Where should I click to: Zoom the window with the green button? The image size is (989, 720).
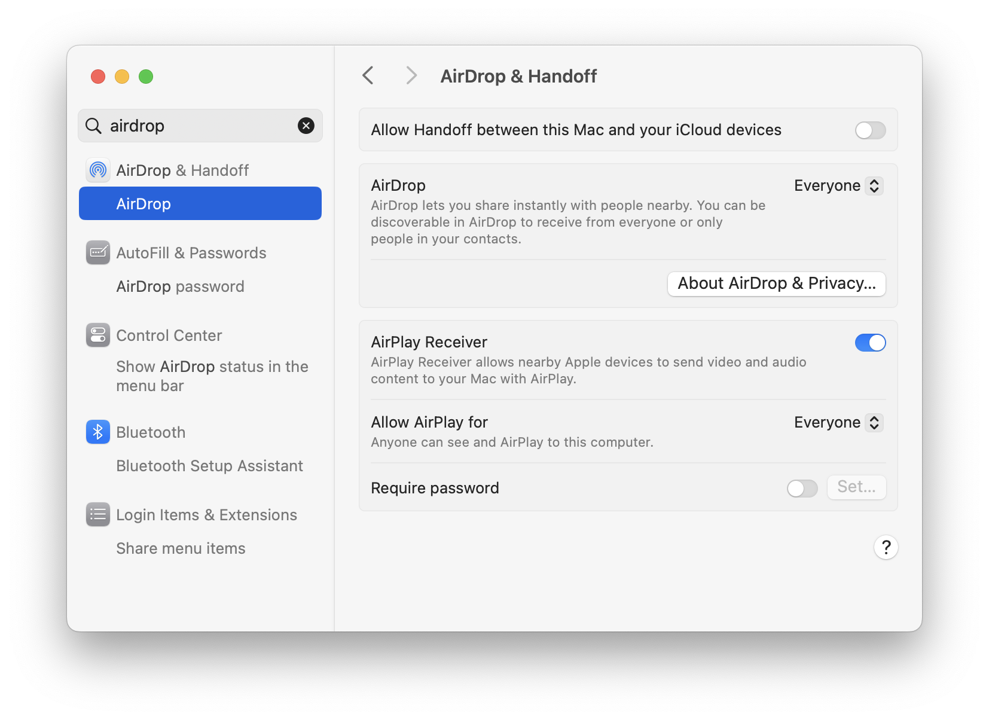click(x=146, y=77)
